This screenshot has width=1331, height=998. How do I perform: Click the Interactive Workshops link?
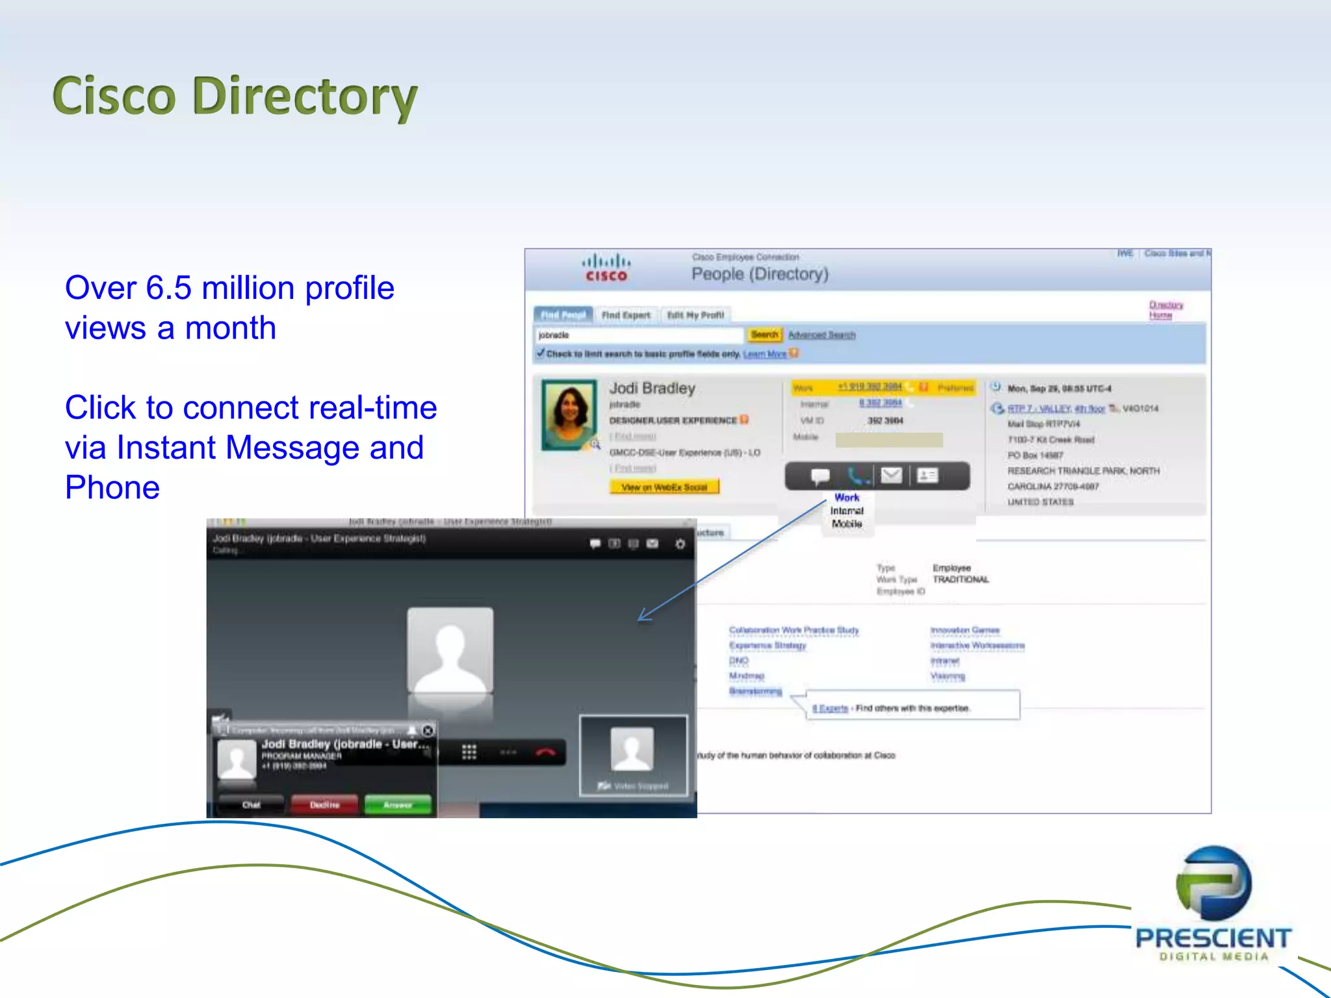977,645
